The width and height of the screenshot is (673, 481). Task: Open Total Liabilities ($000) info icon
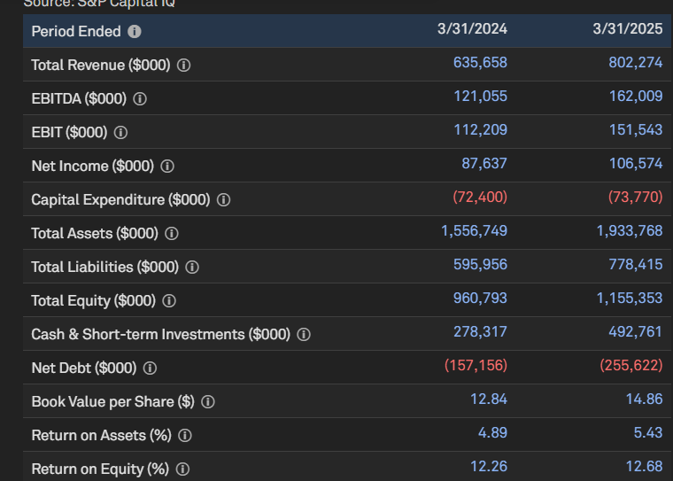192,268
